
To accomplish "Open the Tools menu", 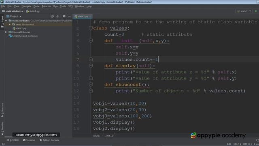I will (x=63, y=6).
